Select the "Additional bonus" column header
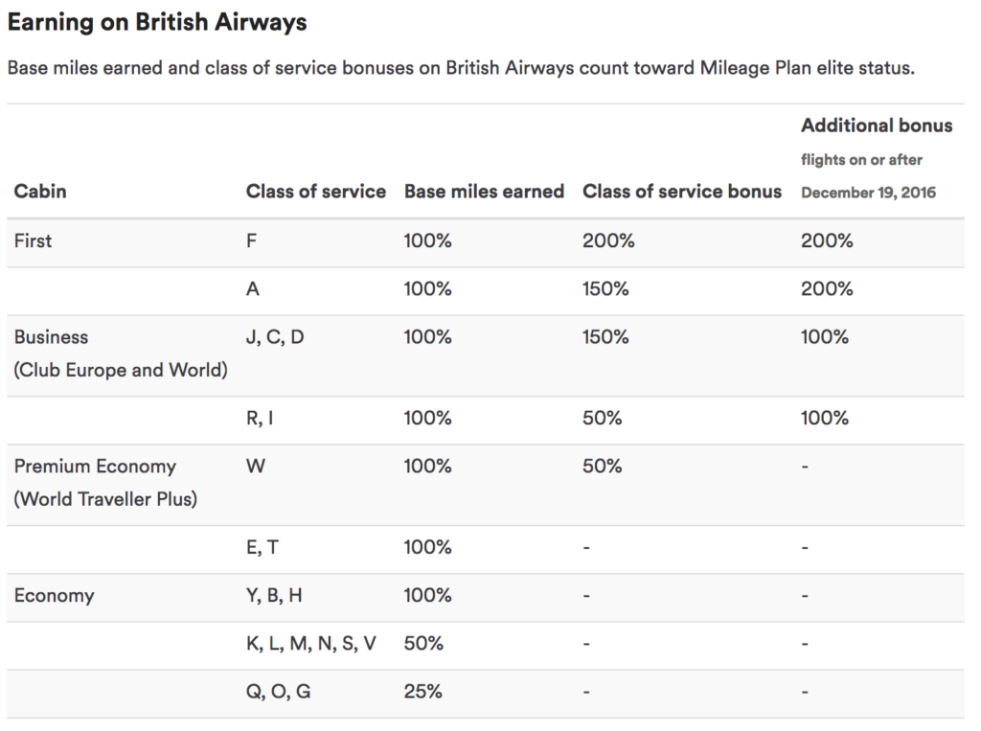The height and width of the screenshot is (731, 981). [877, 126]
